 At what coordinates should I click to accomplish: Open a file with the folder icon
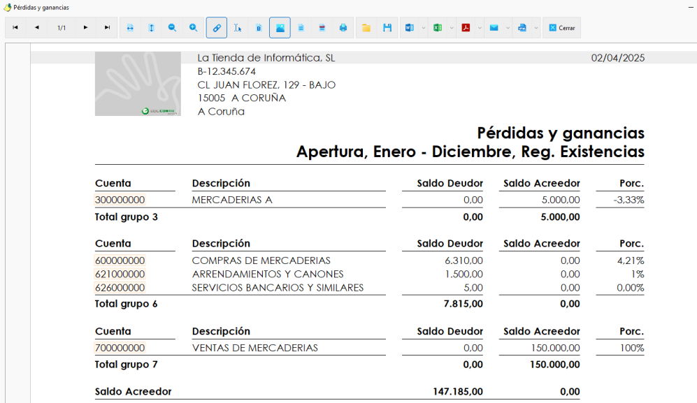366,27
